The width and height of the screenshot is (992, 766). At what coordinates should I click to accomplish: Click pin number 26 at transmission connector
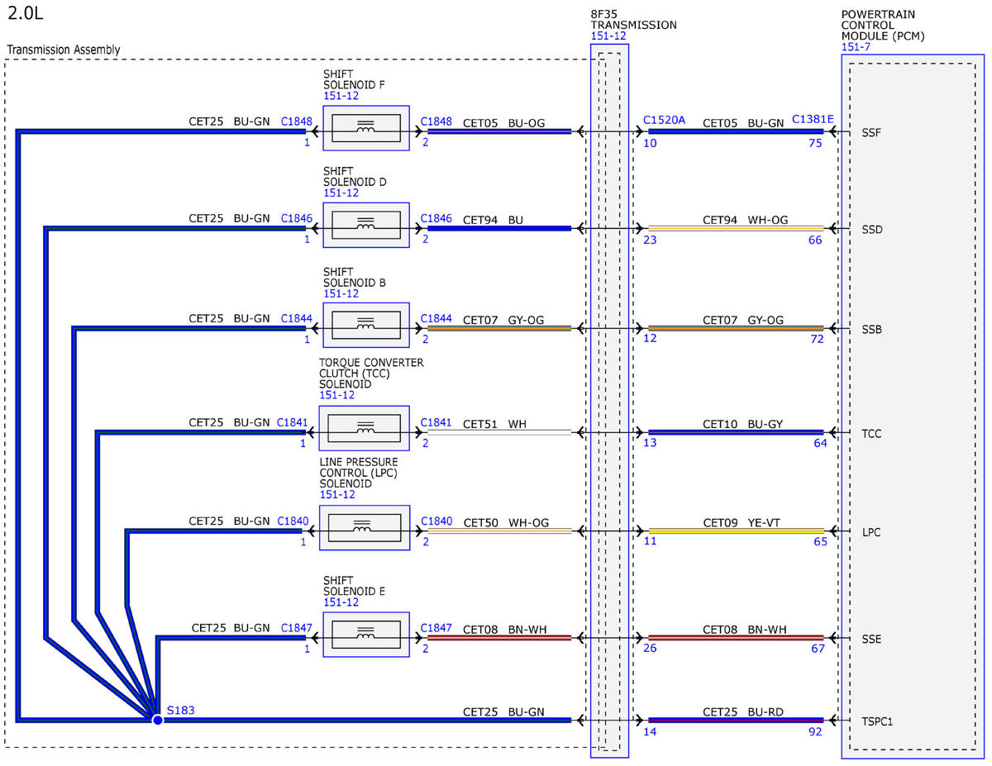point(651,649)
